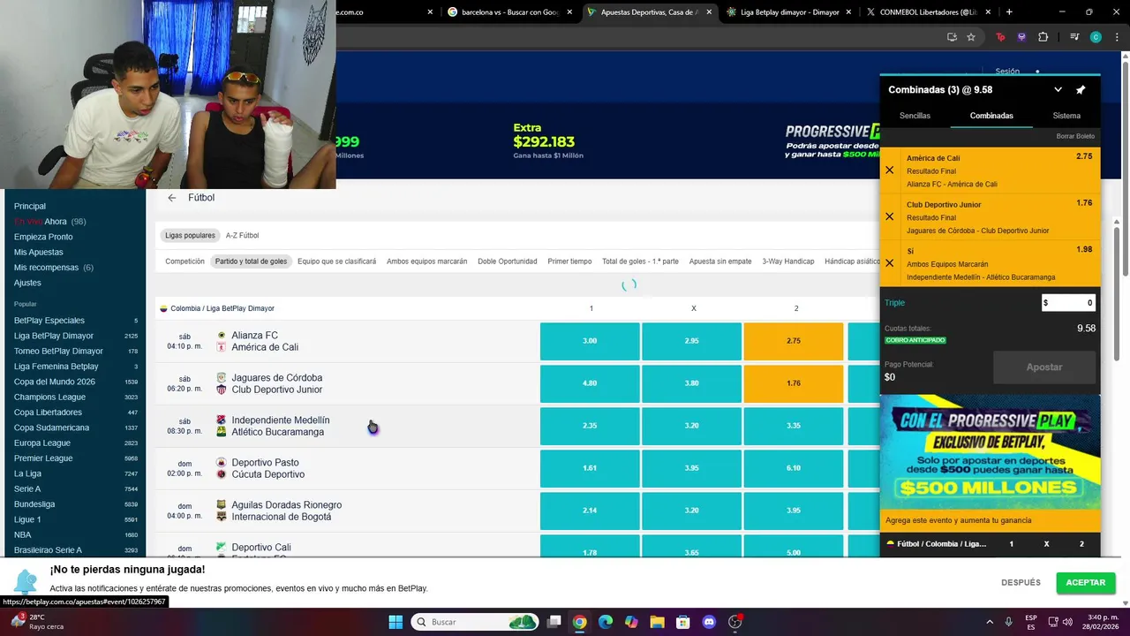The height and width of the screenshot is (636, 1130).
Task: Open Copa Libertadores in sidebar
Action: pos(48,413)
